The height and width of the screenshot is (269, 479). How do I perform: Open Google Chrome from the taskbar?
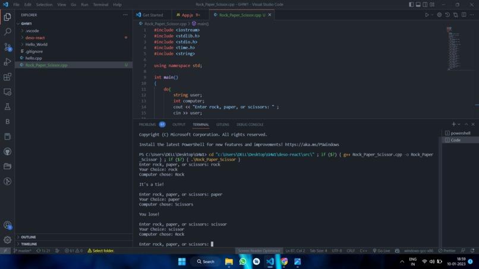tap(284, 262)
